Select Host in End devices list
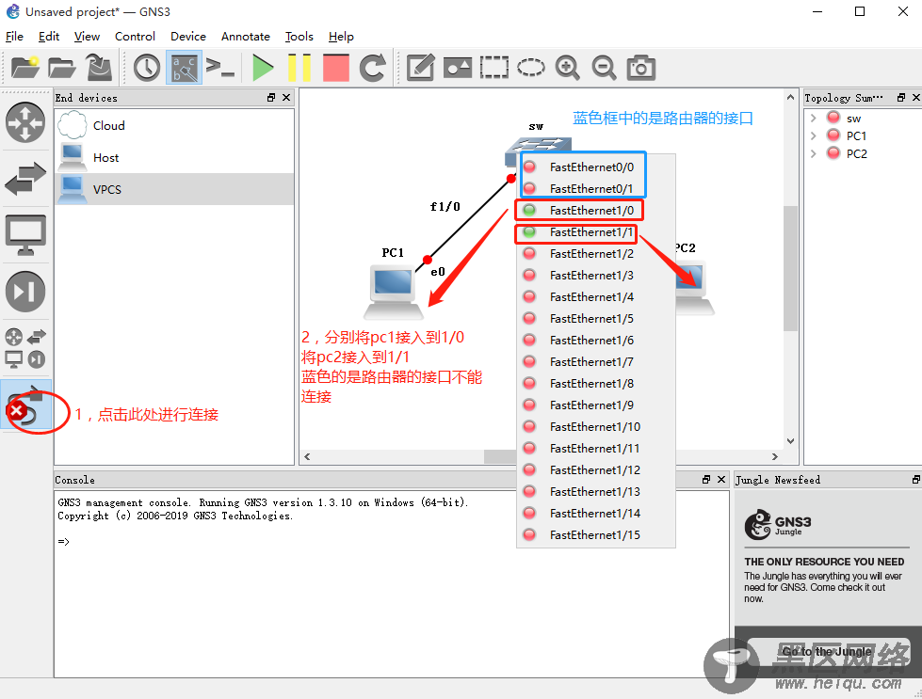 coord(174,157)
